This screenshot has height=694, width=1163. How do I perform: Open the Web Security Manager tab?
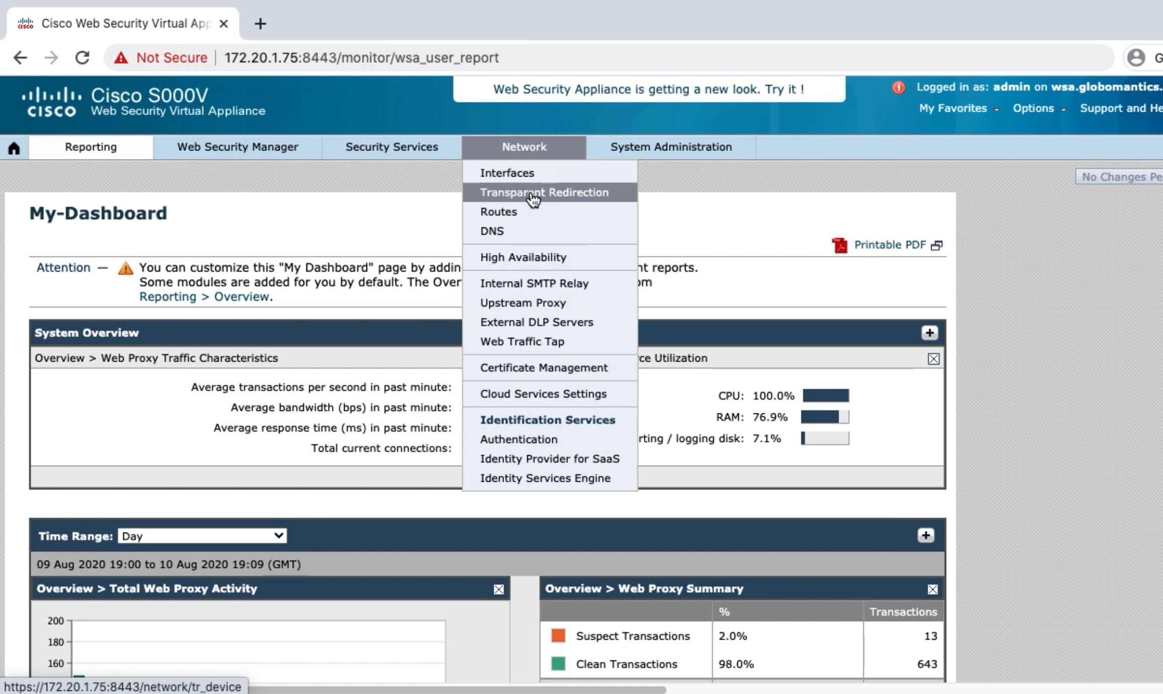tap(237, 147)
